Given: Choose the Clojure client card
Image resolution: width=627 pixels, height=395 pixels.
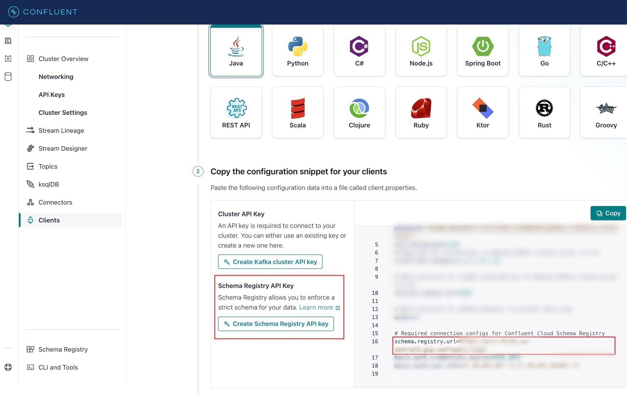Looking at the screenshot, I should [x=359, y=112].
